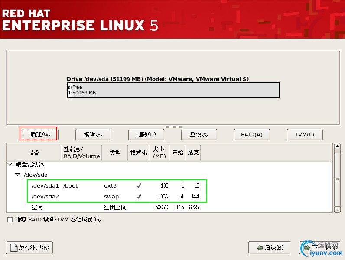
Task: Click the /boot mount point cell
Action: tap(70, 185)
